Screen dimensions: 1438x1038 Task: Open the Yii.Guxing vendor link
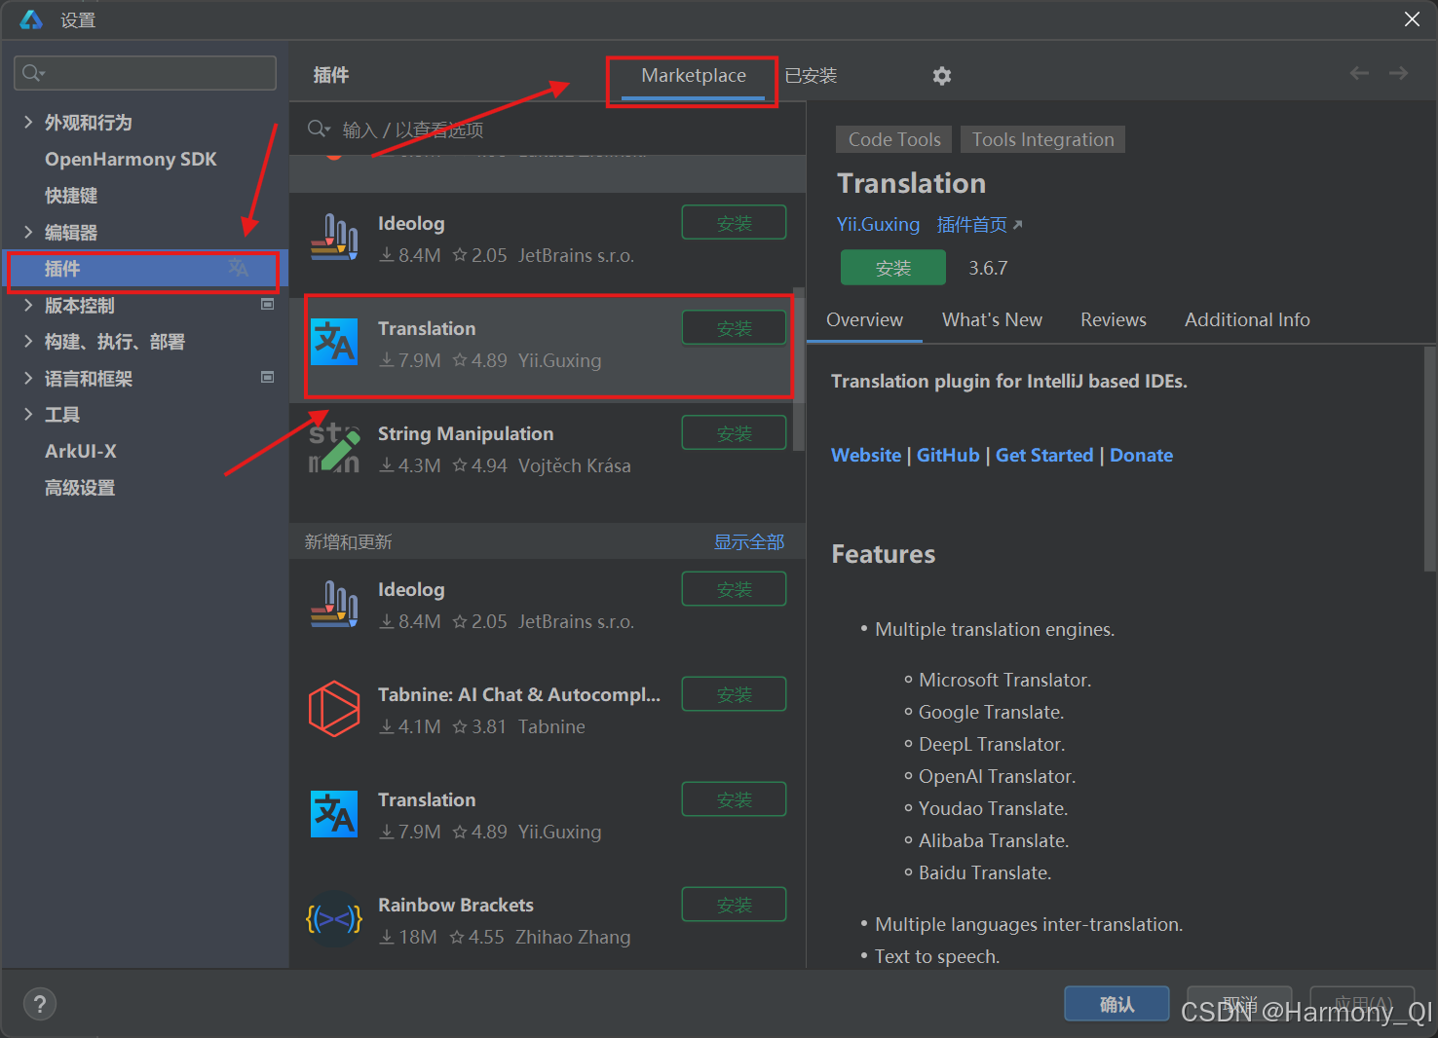[878, 224]
